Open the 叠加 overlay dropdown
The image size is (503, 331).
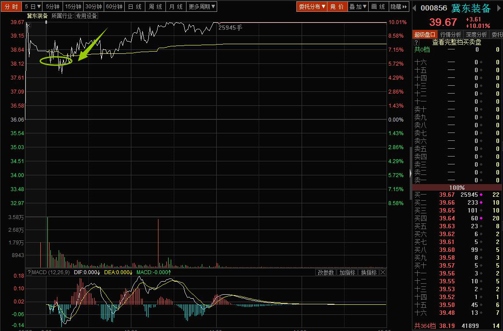point(358,7)
